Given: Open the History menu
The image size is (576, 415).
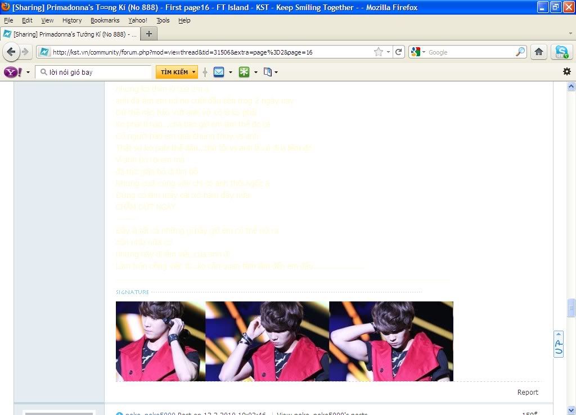Looking at the screenshot, I should point(72,20).
